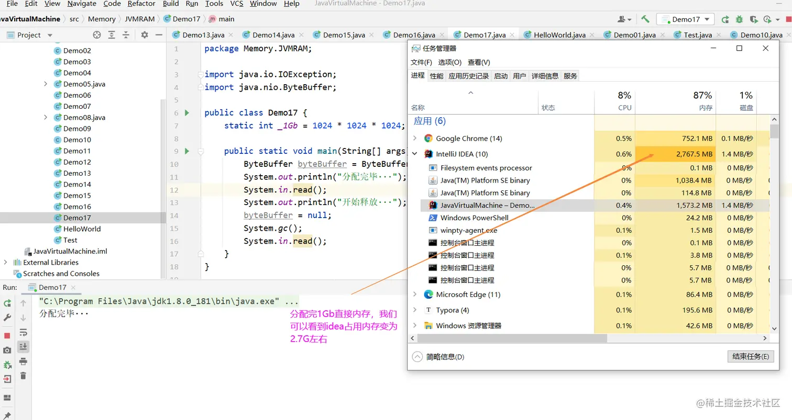Open run configuration wrench in Run panel
Viewport: 792px width, 420px height.
(x=7, y=317)
